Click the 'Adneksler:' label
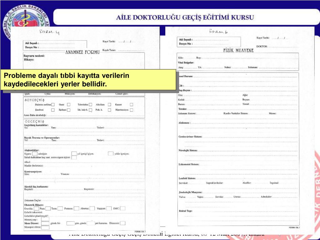The image size is (320, 240). pyautogui.click(x=266, y=197)
